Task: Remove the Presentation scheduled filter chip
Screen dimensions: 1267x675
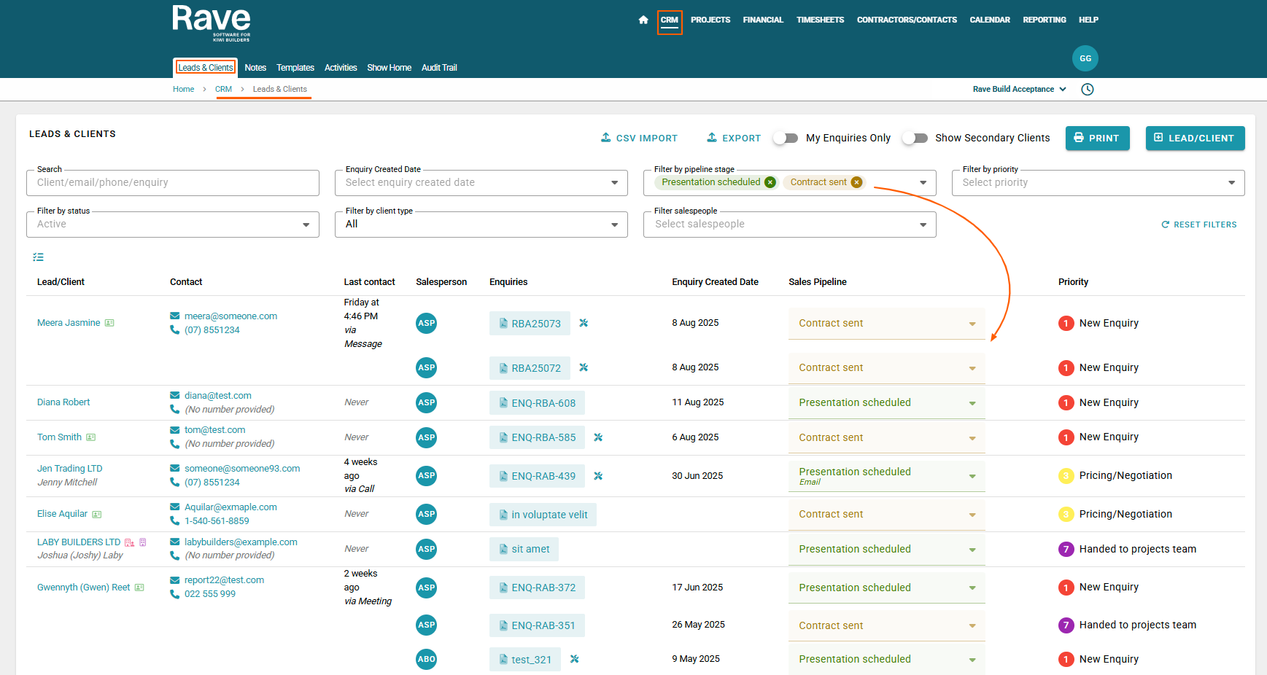Action: tap(770, 182)
